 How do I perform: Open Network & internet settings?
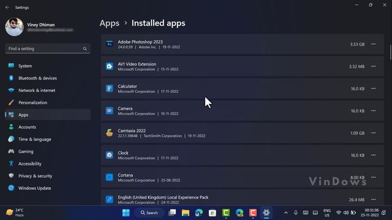click(48, 90)
